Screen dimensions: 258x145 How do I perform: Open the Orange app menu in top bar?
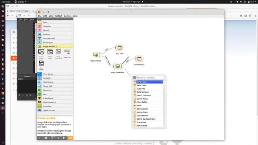point(21,2)
